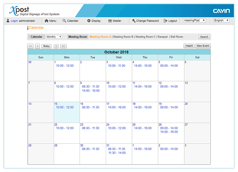Expand the meetingPost selector
This screenshot has height=172, width=238.
[x=195, y=21]
